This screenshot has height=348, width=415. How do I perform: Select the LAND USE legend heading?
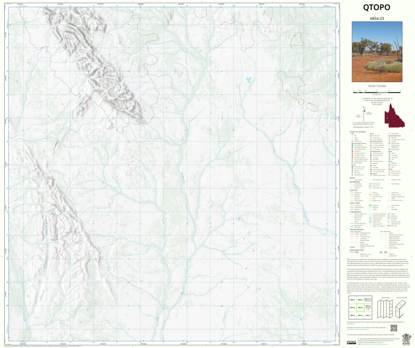tap(353, 191)
